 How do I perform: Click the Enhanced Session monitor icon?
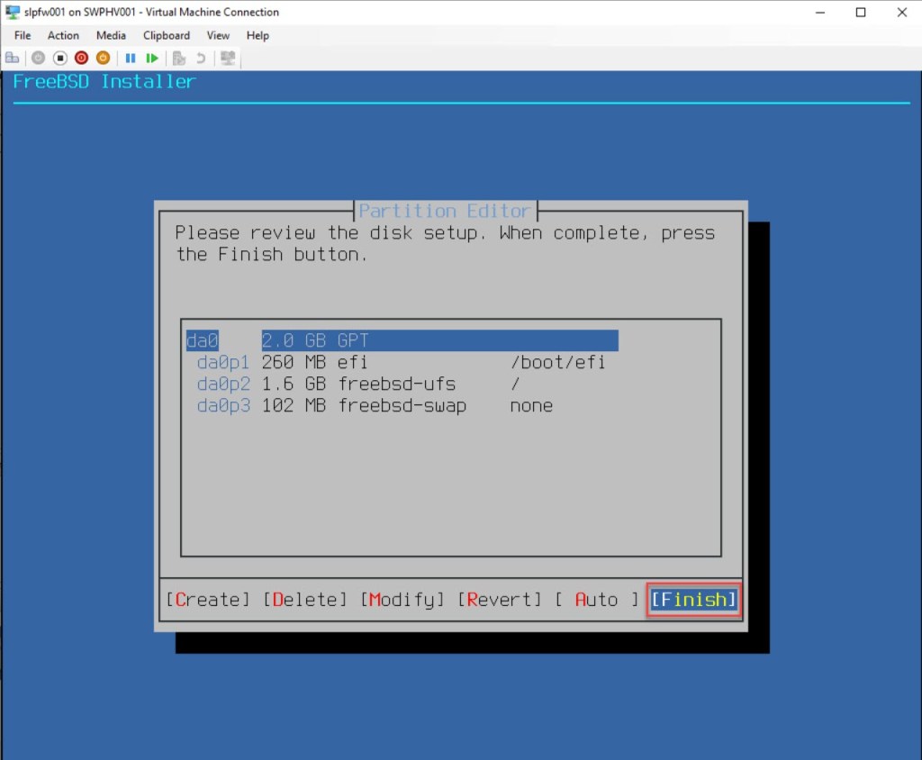pos(228,59)
